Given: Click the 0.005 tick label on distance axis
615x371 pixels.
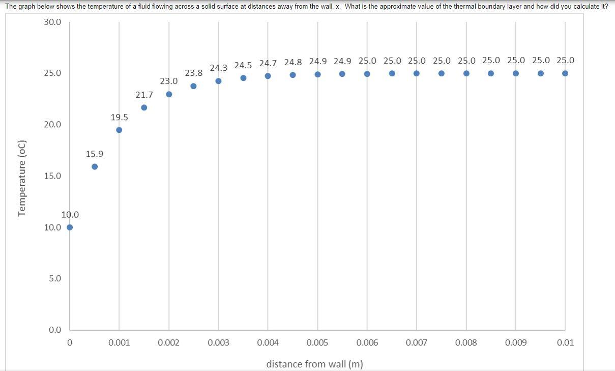Looking at the screenshot, I should tap(317, 343).
